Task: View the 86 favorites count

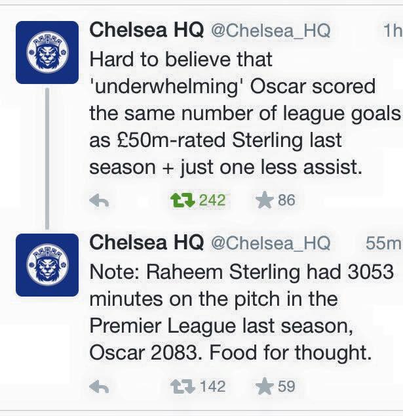Action: point(286,200)
